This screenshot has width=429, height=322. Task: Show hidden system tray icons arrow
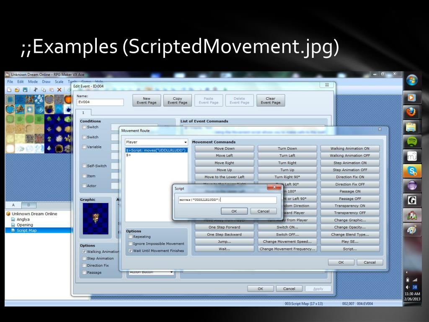click(406, 272)
